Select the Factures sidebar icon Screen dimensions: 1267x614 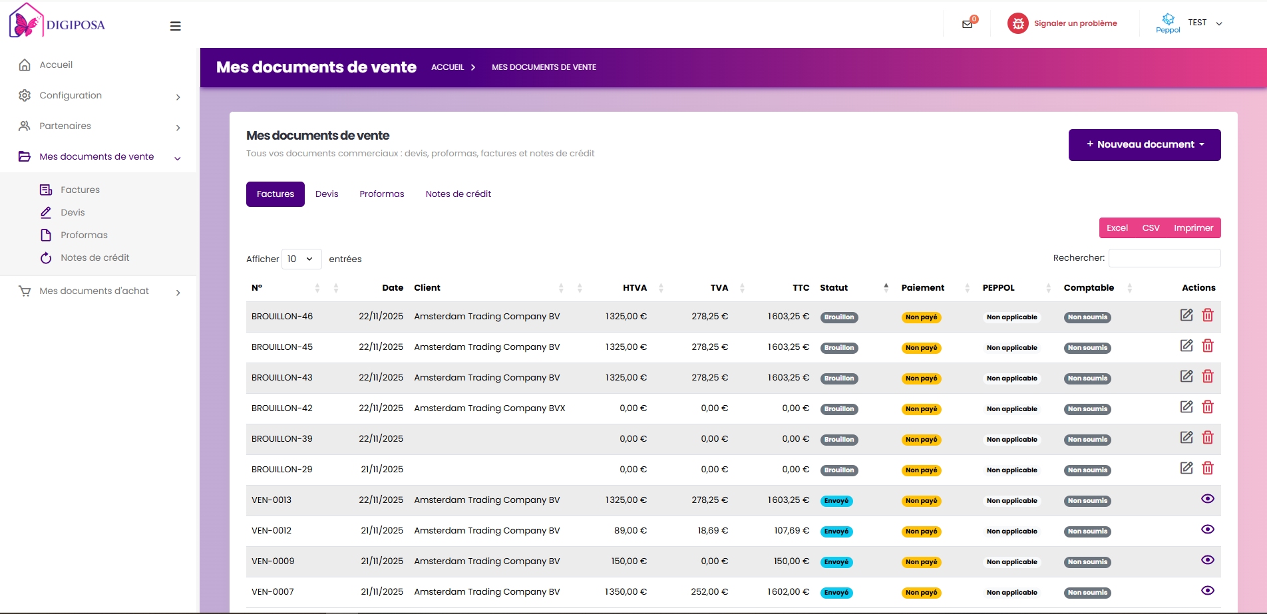[x=46, y=190]
